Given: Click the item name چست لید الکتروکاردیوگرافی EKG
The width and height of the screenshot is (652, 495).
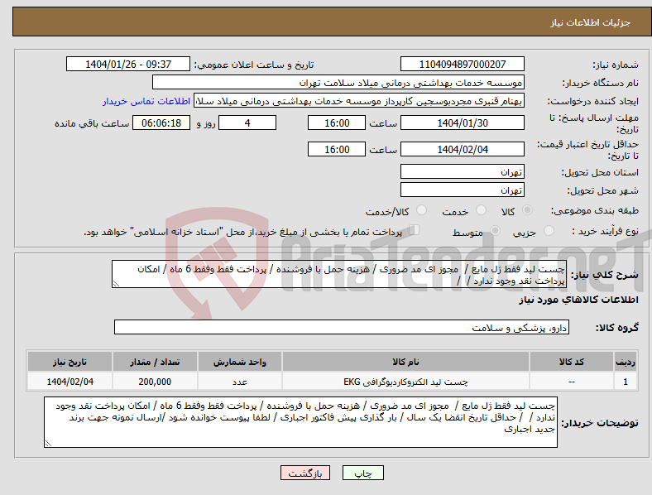Looking at the screenshot, I should [405, 382].
